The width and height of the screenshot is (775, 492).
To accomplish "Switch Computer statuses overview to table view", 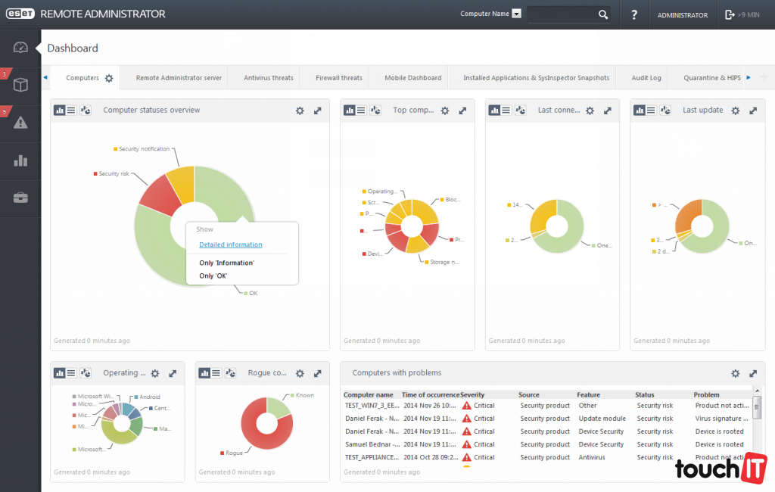I will (x=71, y=111).
